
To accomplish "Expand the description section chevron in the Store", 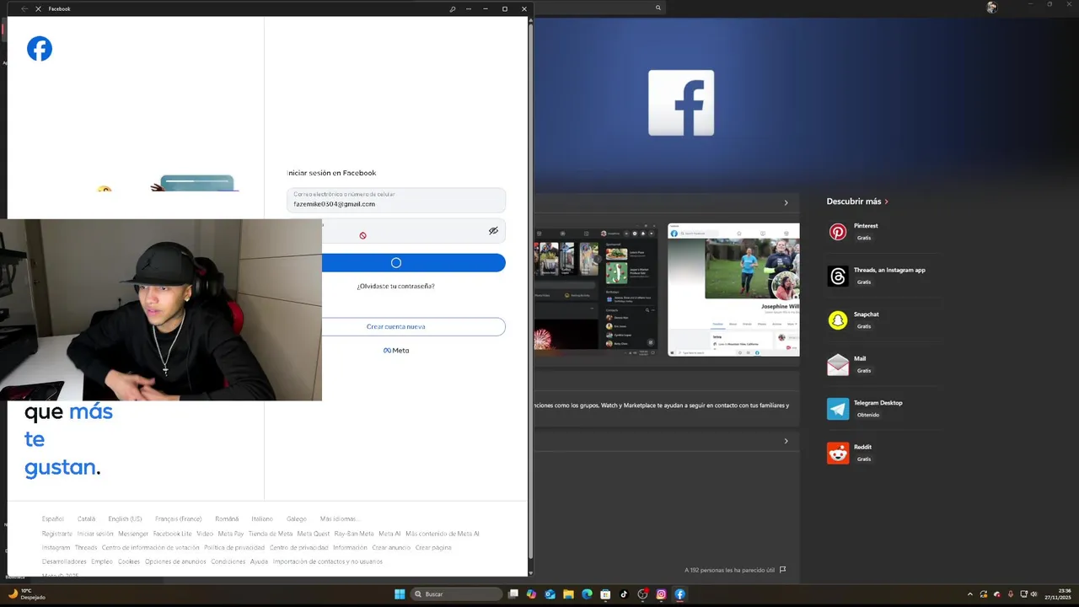I will click(786, 441).
